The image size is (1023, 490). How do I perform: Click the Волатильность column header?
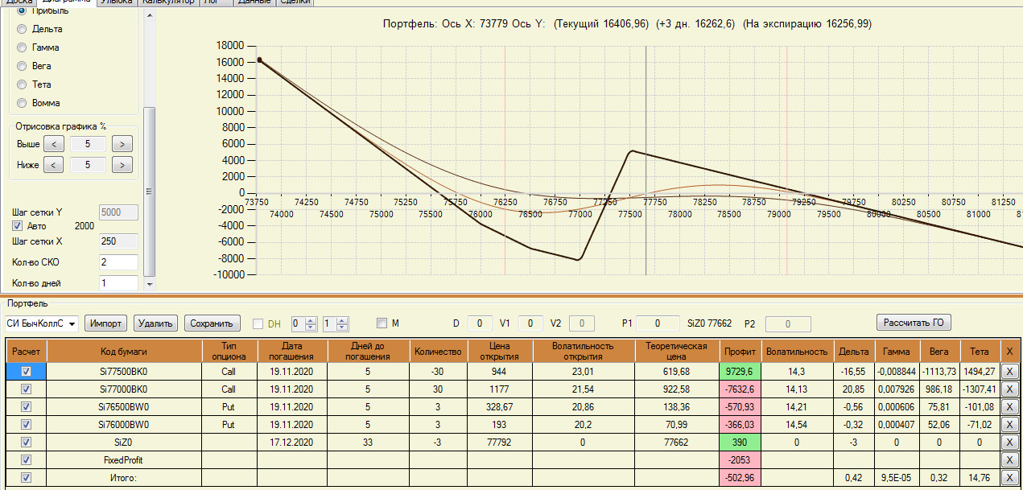[797, 352]
